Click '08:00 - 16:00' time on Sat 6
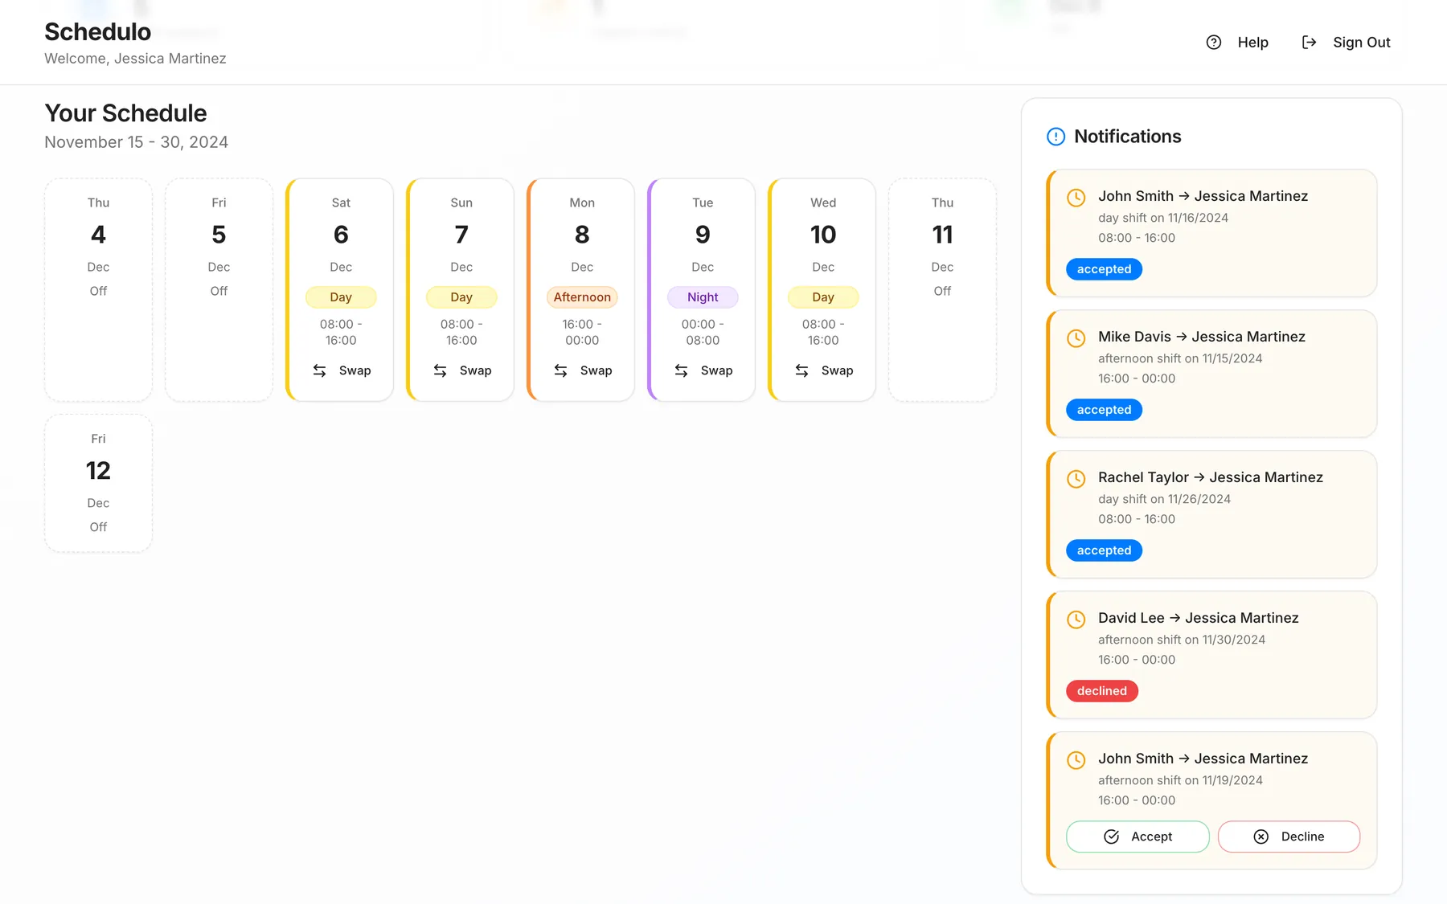This screenshot has height=904, width=1447. (341, 332)
